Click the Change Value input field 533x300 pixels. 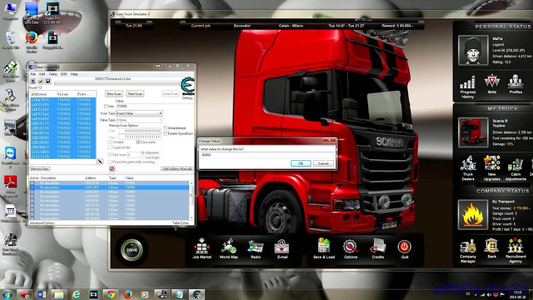pyautogui.click(x=267, y=155)
